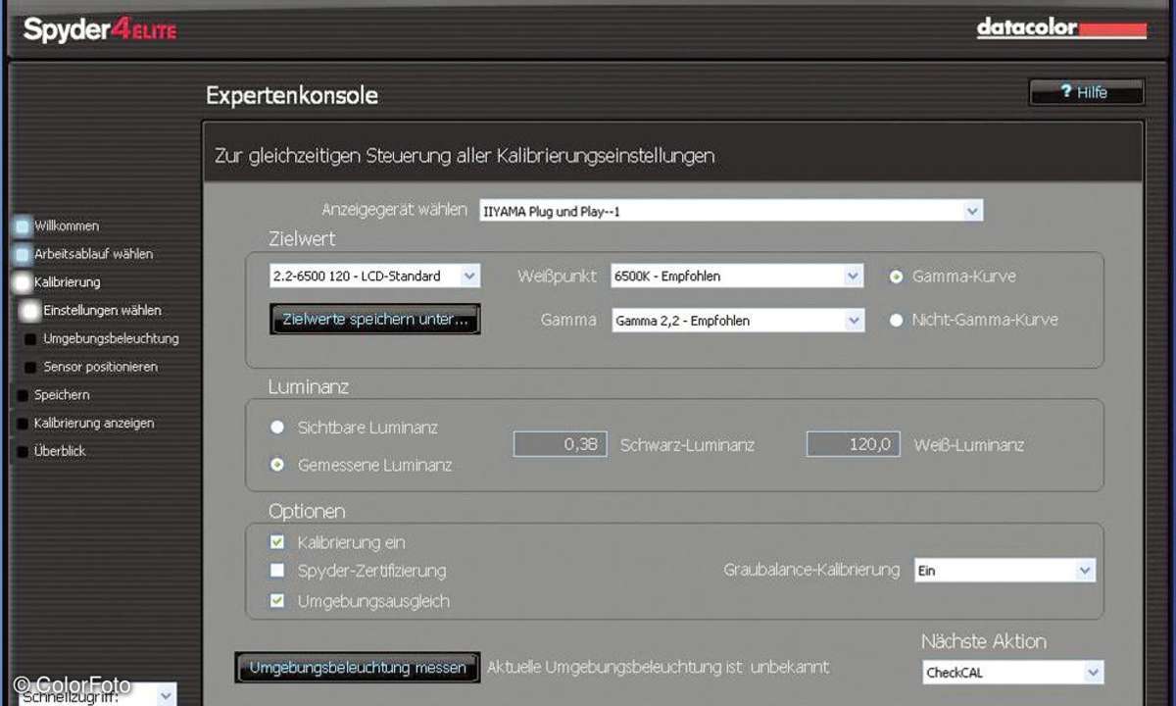Open the Anzeigegerät wählen dropdown
The image size is (1176, 706).
(x=730, y=211)
